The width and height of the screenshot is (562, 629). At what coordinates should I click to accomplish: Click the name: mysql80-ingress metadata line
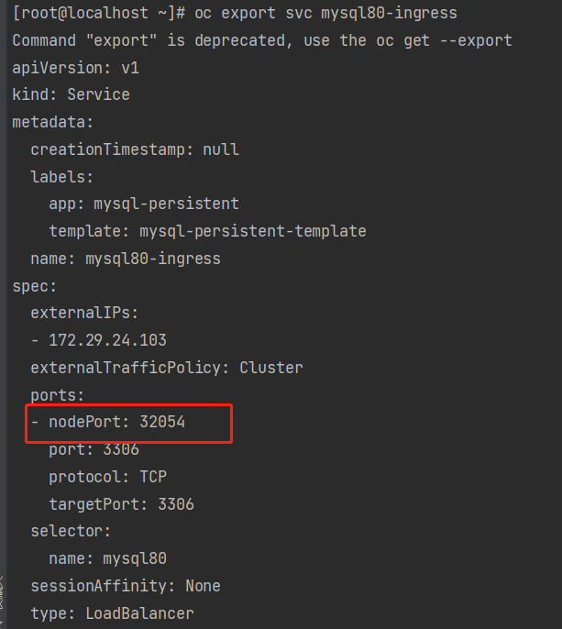125,259
